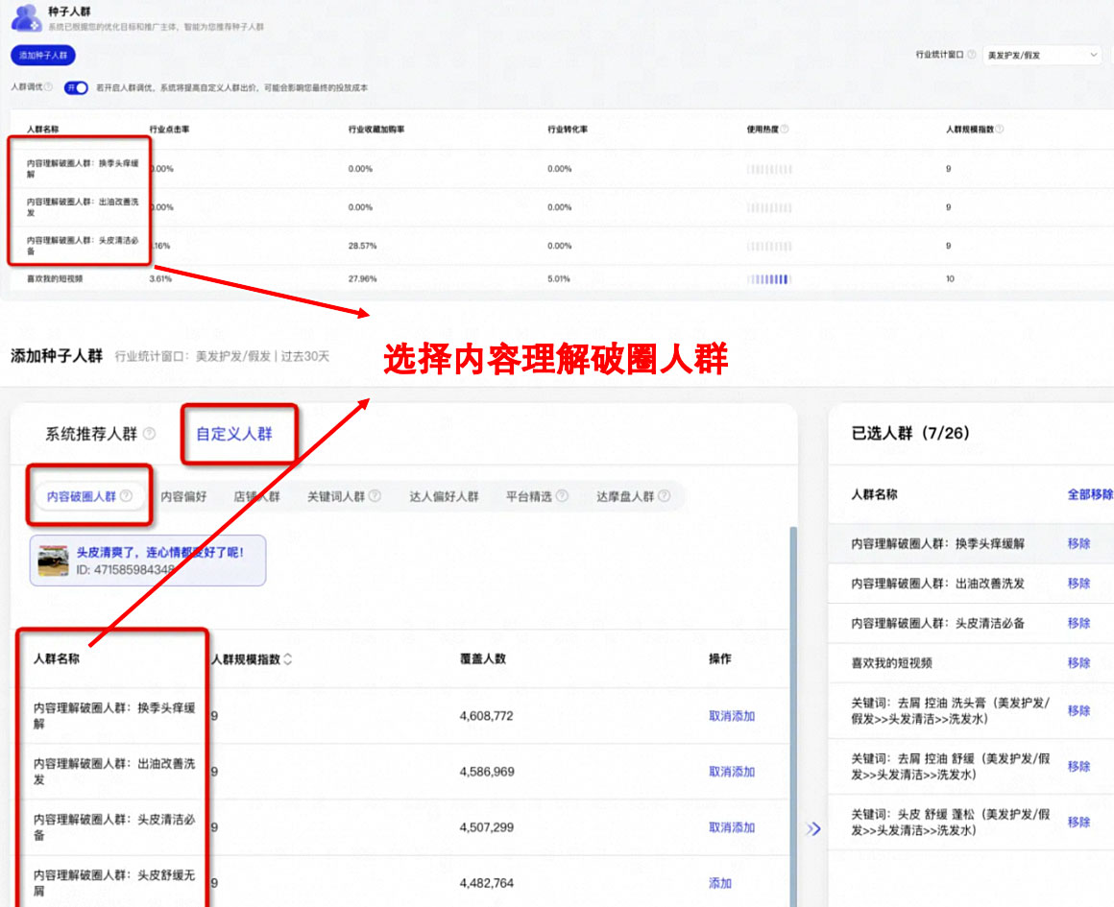Click 取消添加 for 换季头痒缓解 row
Screen dimensions: 1114x907
point(732,716)
